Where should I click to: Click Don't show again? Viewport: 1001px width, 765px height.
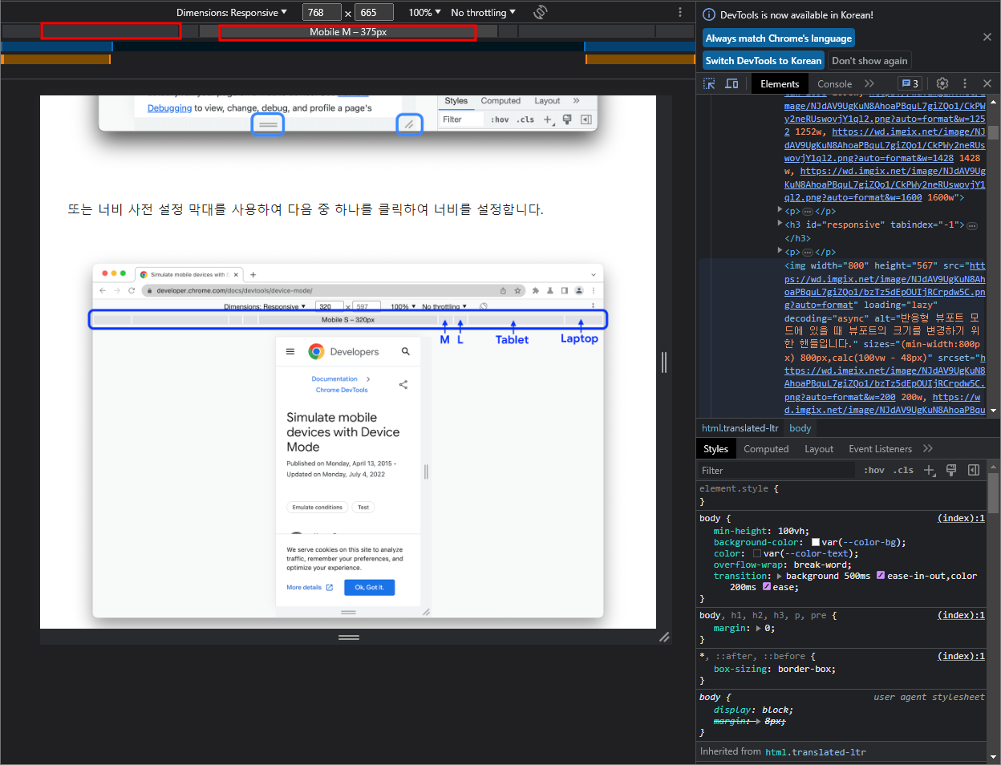tap(869, 60)
